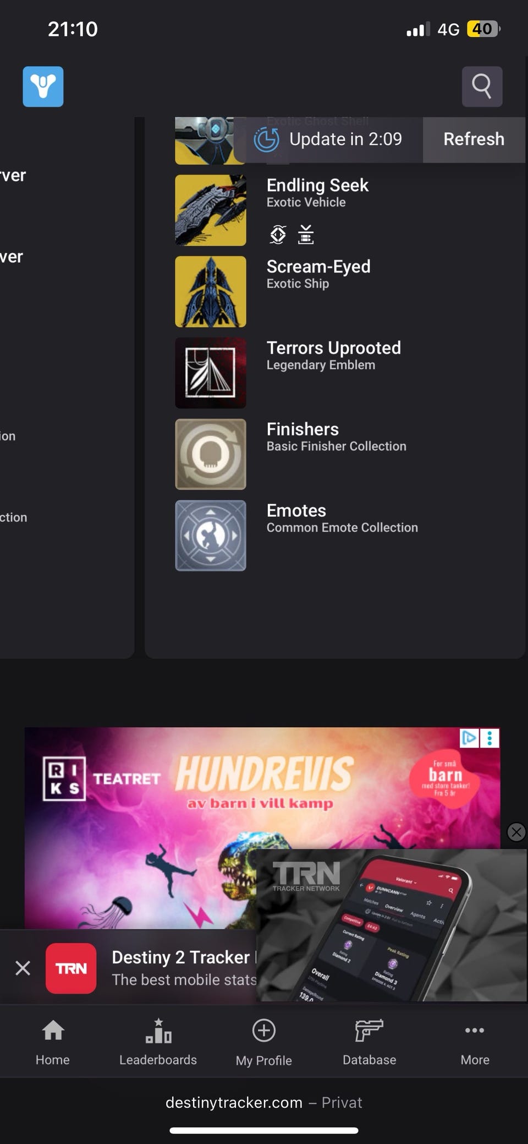Open the search magnifier icon

(x=482, y=86)
